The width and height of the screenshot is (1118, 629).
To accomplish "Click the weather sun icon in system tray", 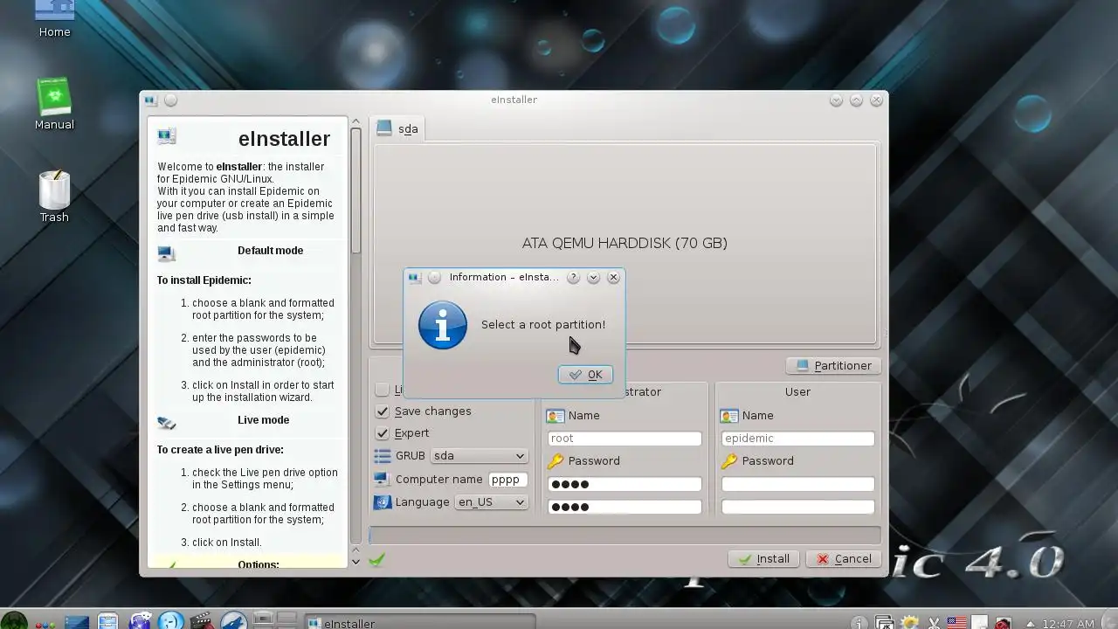I will point(909,623).
